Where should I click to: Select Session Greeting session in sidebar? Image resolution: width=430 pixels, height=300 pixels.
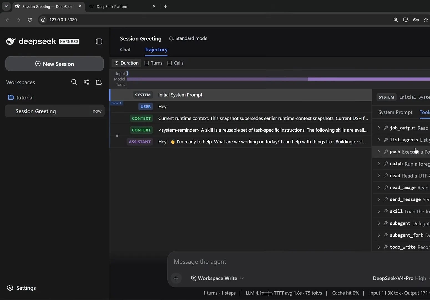coord(55,111)
